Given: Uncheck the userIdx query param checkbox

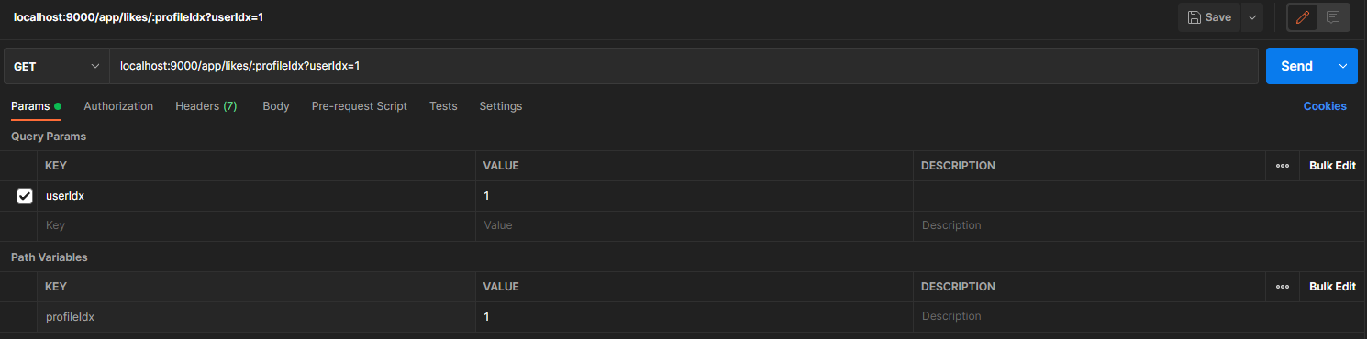Looking at the screenshot, I should [25, 196].
